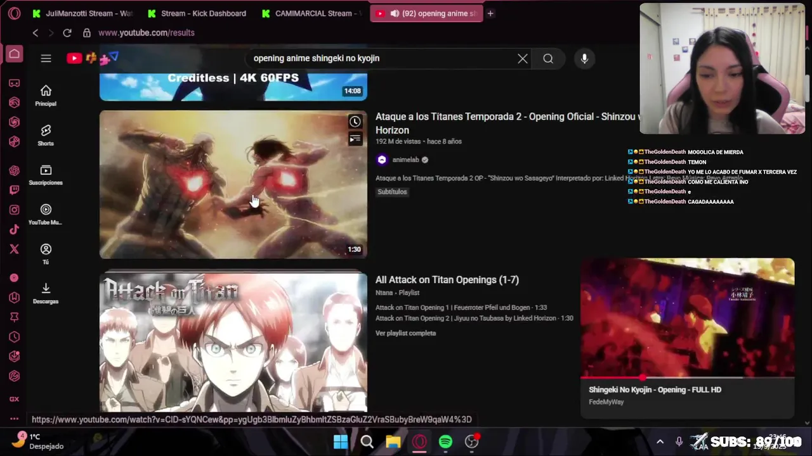The height and width of the screenshot is (456, 812).
Task: Click FedeMyWay channel name in miniplayer
Action: (606, 402)
